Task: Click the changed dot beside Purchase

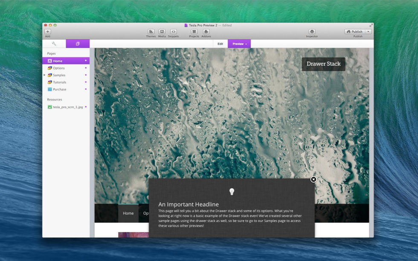Action: [x=86, y=89]
